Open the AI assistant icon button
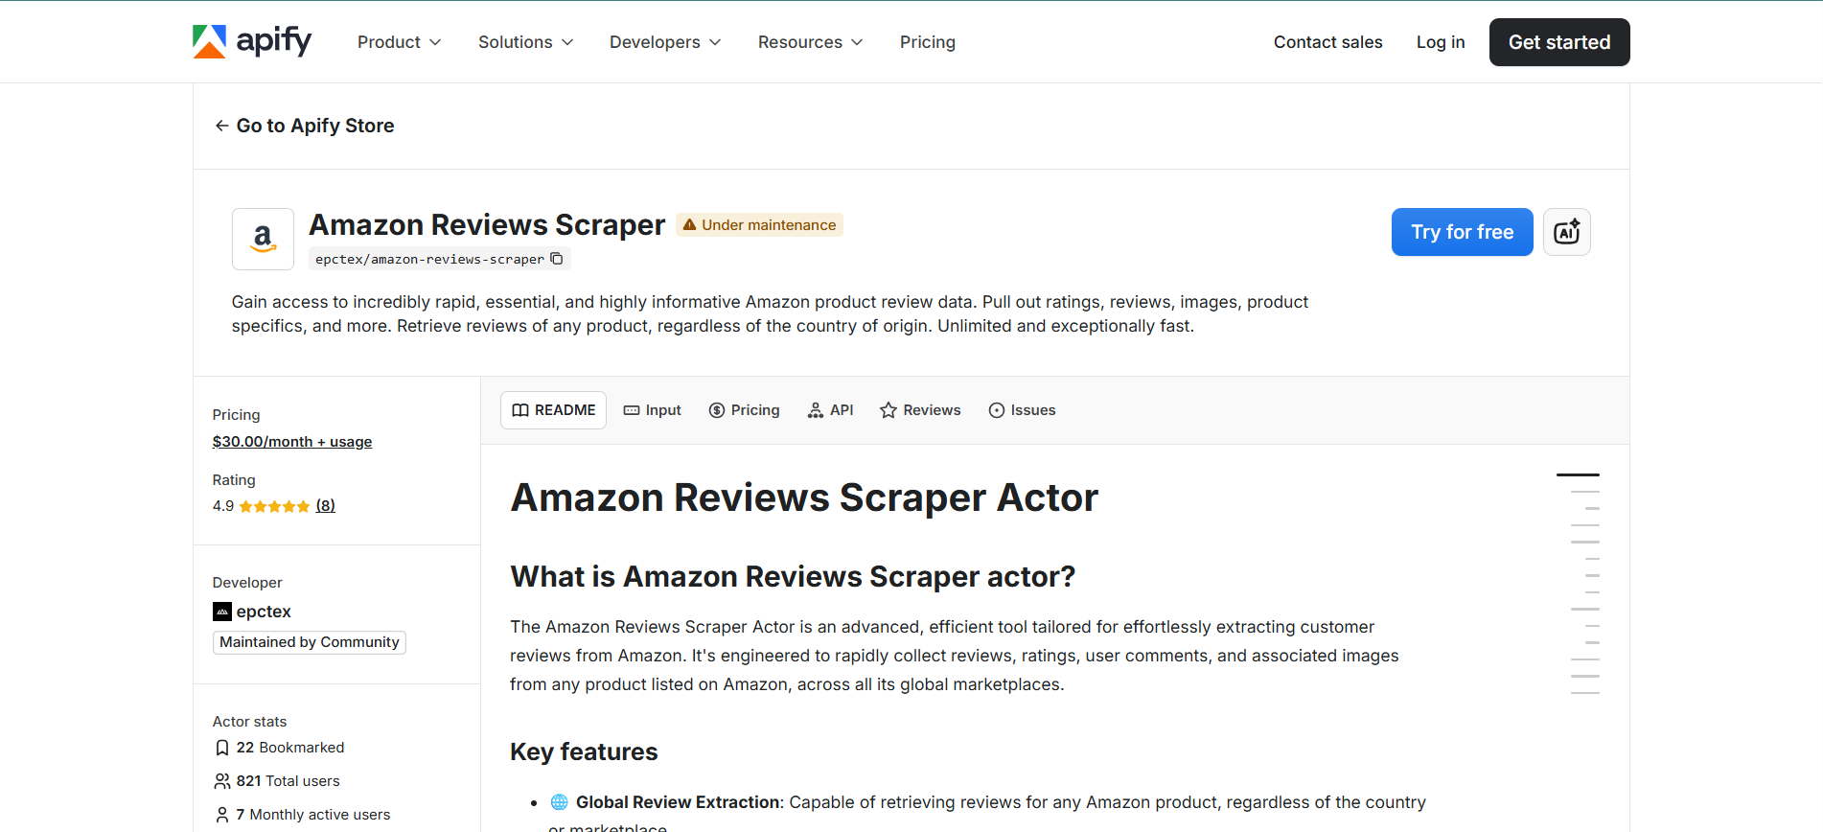The image size is (1823, 832). [x=1567, y=232]
